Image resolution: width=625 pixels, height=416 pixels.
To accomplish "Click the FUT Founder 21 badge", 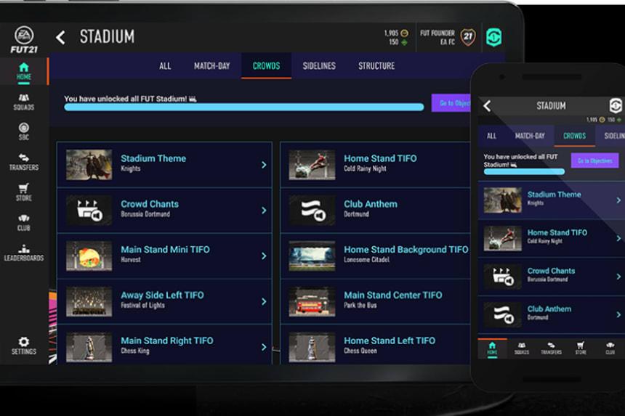I will (468, 37).
